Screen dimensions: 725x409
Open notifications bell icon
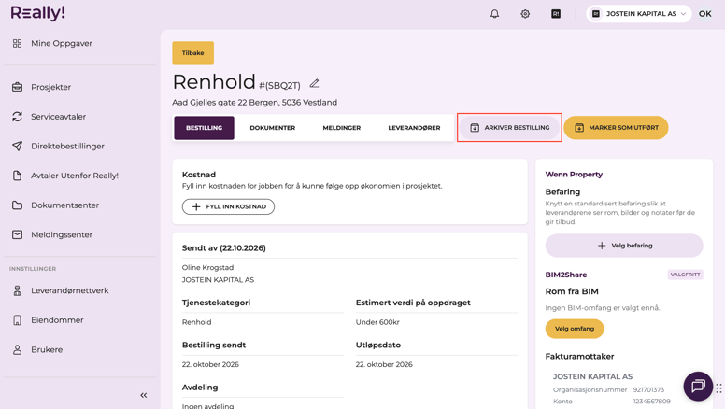pos(495,14)
